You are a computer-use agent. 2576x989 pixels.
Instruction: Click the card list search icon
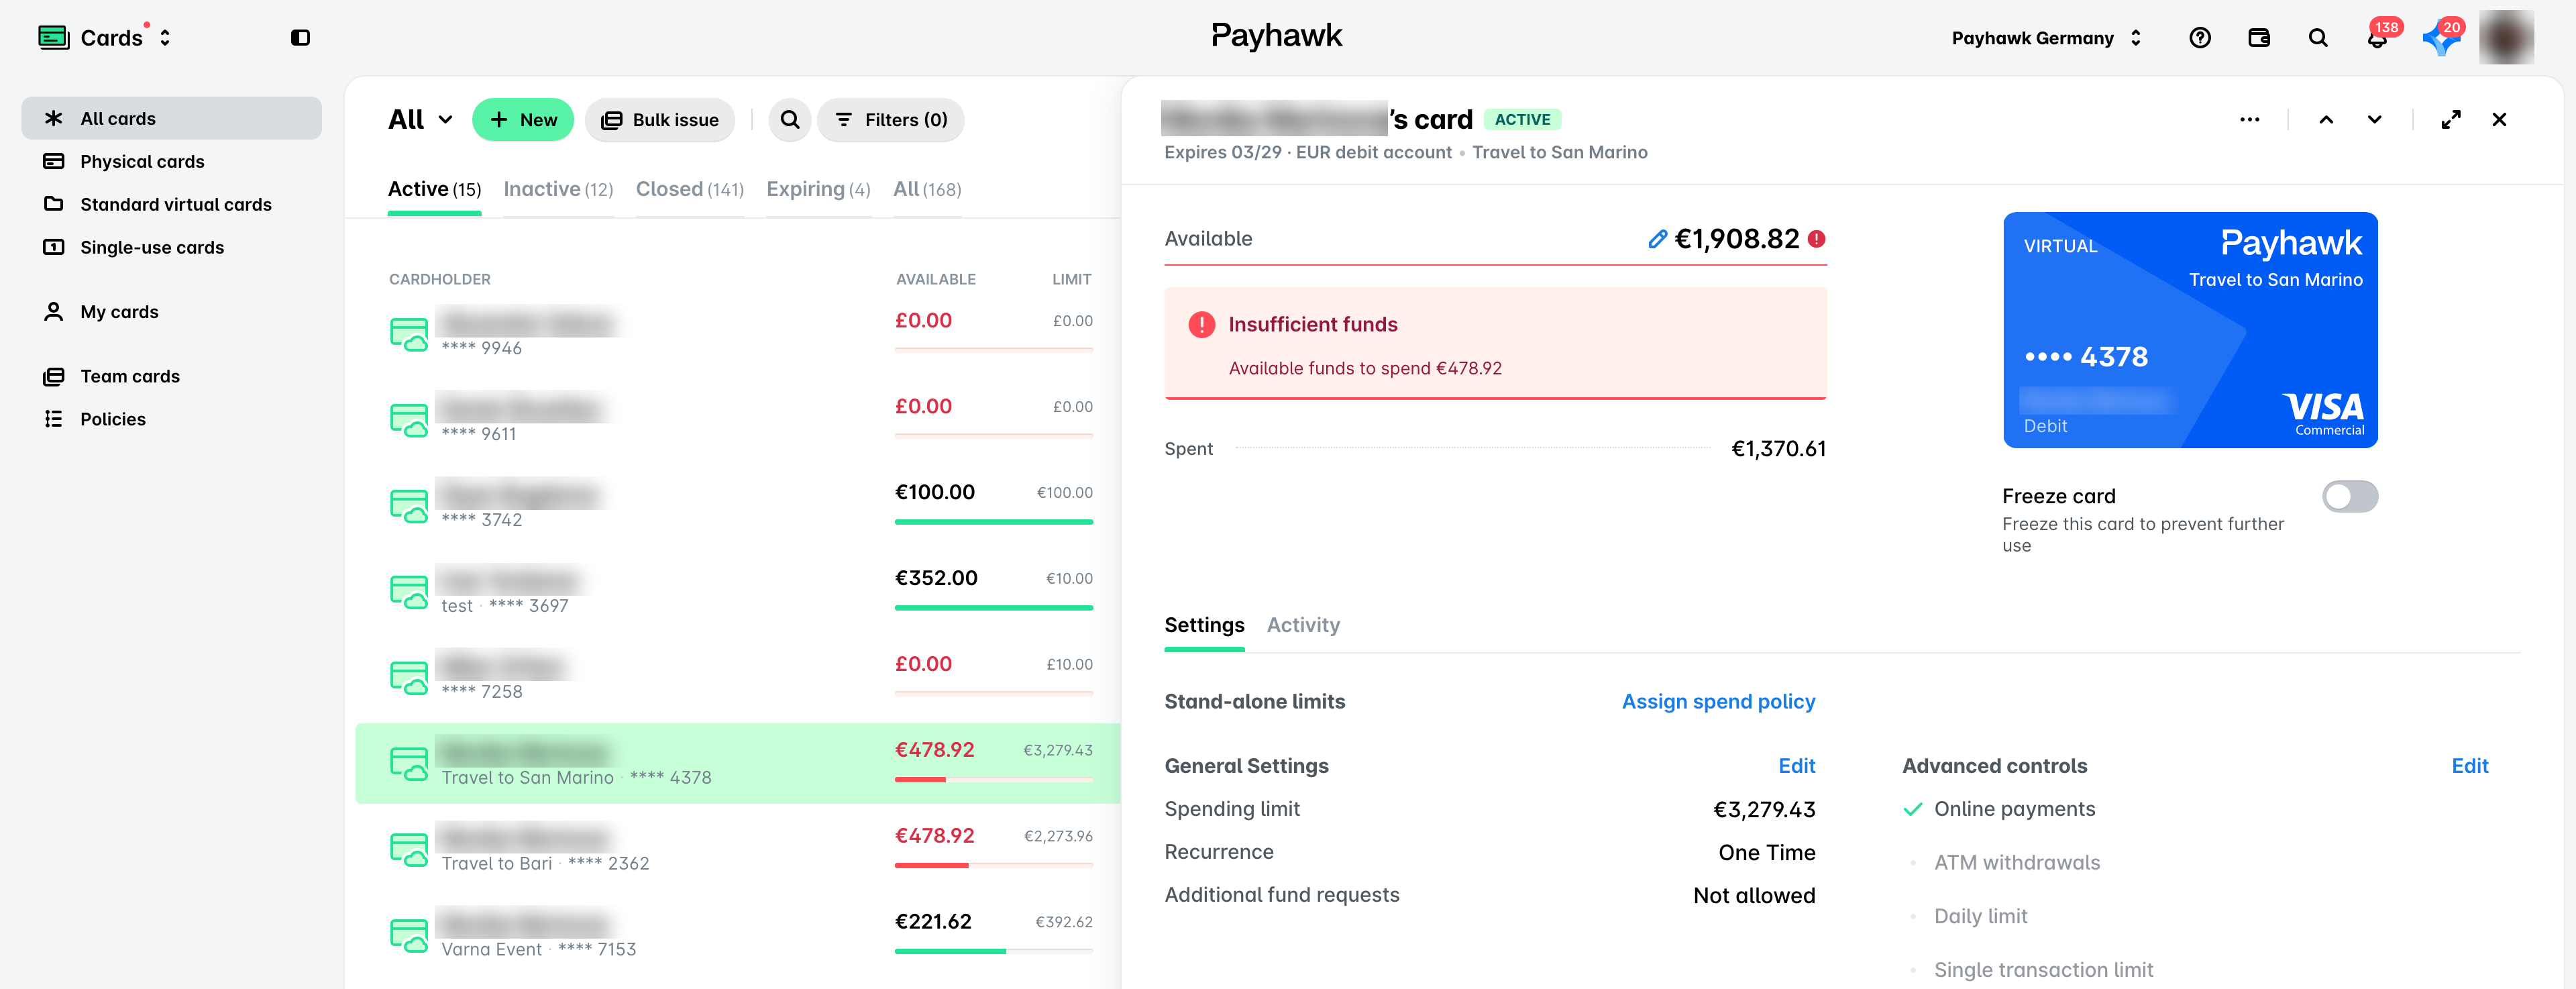click(x=789, y=120)
